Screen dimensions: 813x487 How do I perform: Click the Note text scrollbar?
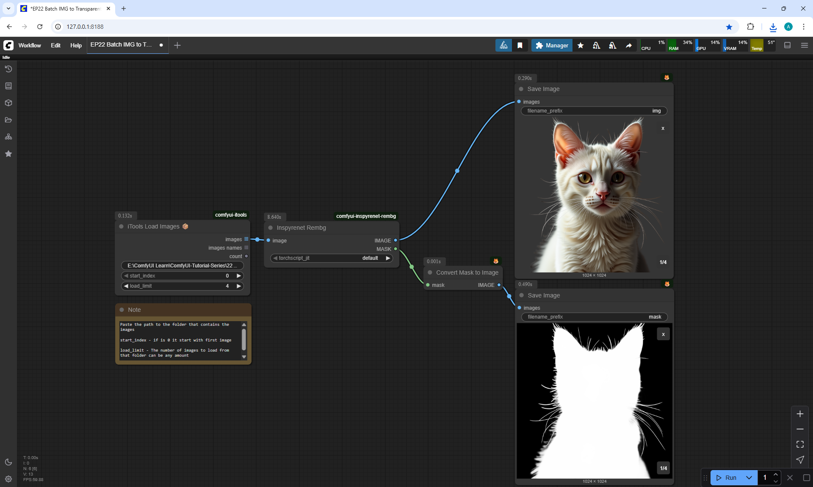[x=244, y=340]
